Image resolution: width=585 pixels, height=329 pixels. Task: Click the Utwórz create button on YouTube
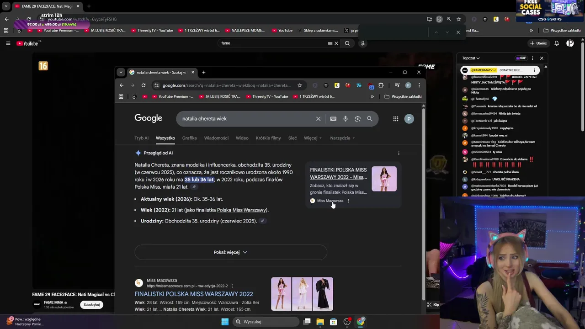(538, 43)
